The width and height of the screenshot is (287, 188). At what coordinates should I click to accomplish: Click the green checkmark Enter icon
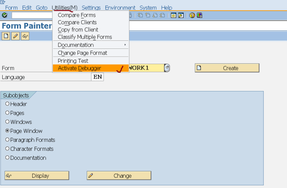4,15
